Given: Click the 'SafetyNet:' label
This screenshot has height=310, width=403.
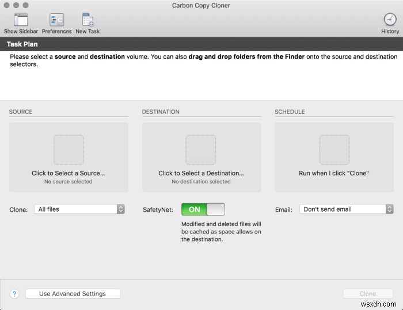Looking at the screenshot, I should [x=158, y=209].
